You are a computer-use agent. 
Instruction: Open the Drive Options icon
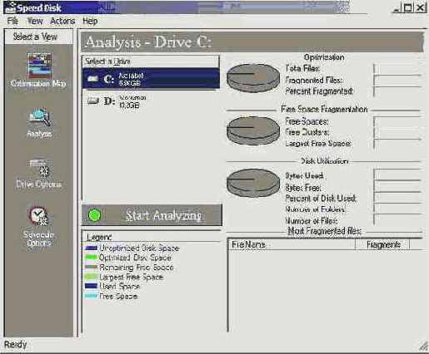(38, 168)
